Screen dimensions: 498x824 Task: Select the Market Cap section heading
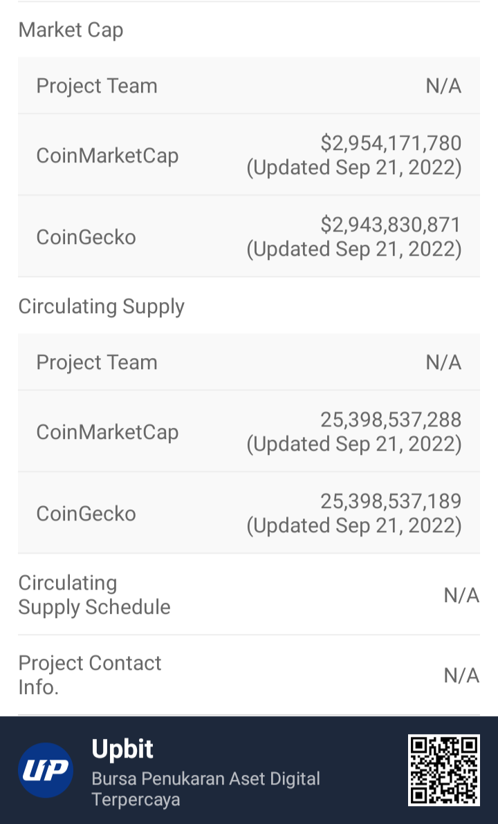(x=71, y=30)
